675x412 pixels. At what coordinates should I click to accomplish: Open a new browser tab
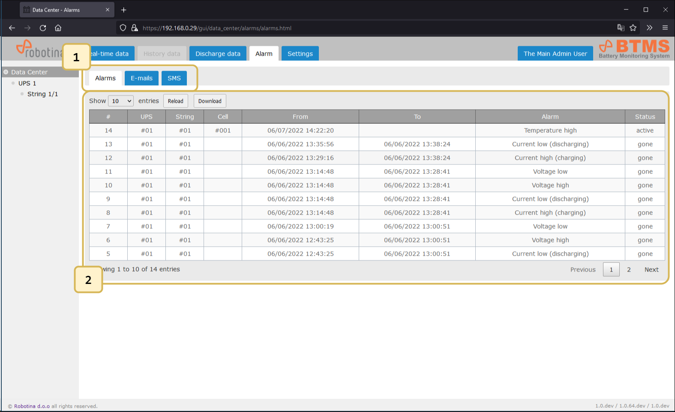pyautogui.click(x=124, y=10)
